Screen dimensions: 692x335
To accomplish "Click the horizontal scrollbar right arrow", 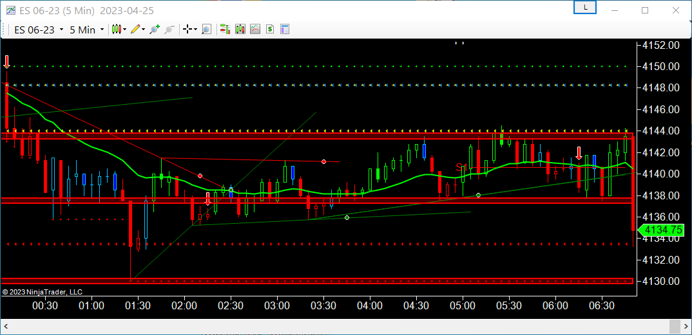I will pos(684,326).
